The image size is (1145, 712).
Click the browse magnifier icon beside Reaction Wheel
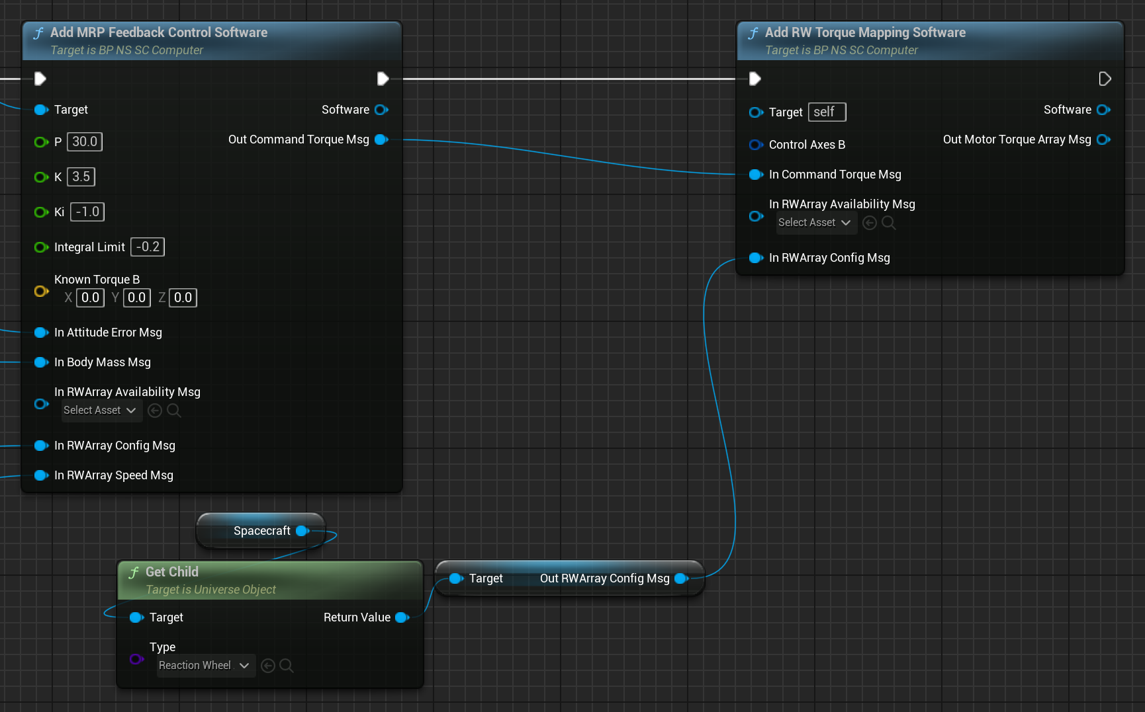(x=286, y=666)
